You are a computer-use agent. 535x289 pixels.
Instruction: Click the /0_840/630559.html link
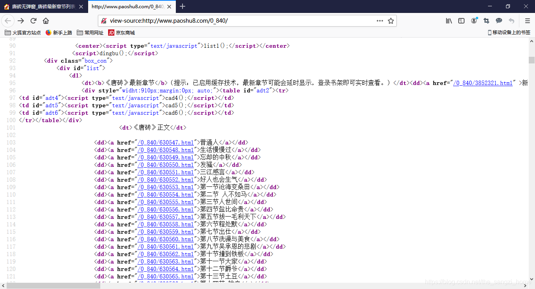click(165, 232)
